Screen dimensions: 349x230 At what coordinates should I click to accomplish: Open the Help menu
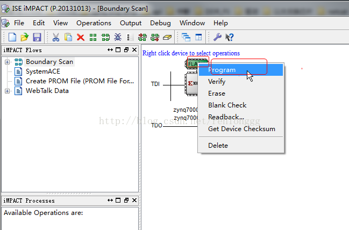point(220,23)
